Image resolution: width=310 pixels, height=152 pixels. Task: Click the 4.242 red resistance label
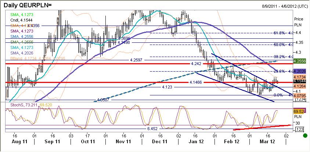(x=196, y=64)
